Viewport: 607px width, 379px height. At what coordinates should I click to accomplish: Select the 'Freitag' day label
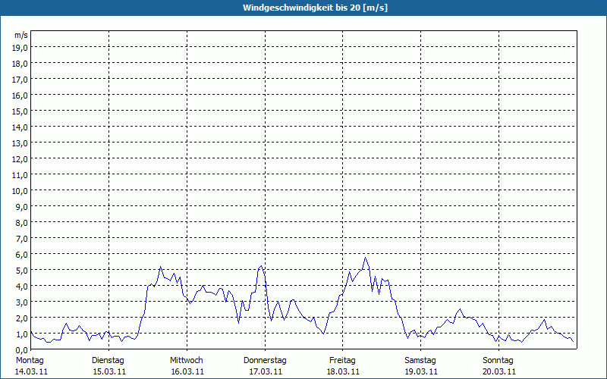[342, 361]
